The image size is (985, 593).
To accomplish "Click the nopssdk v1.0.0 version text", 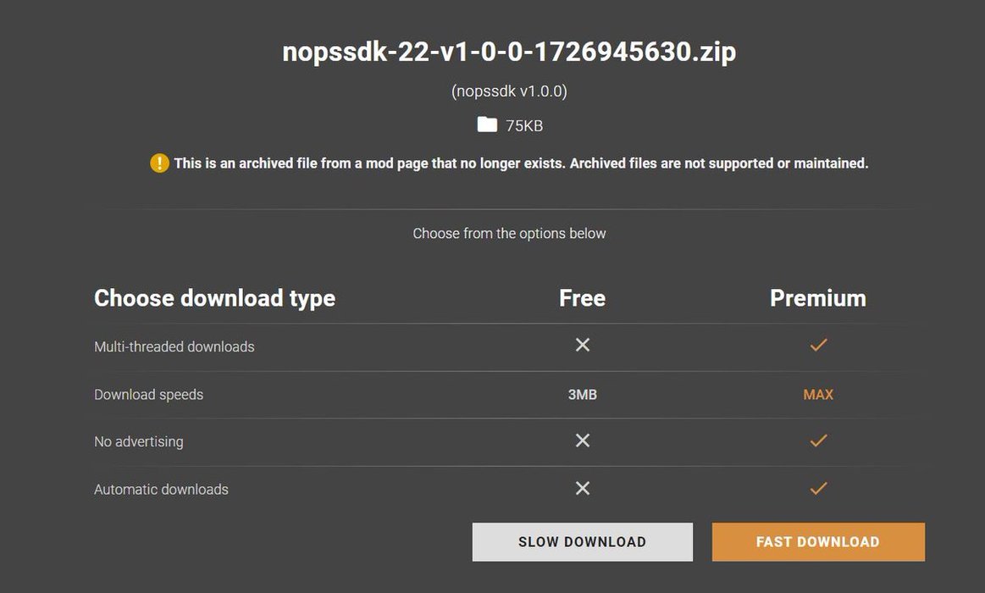I will click(x=510, y=91).
